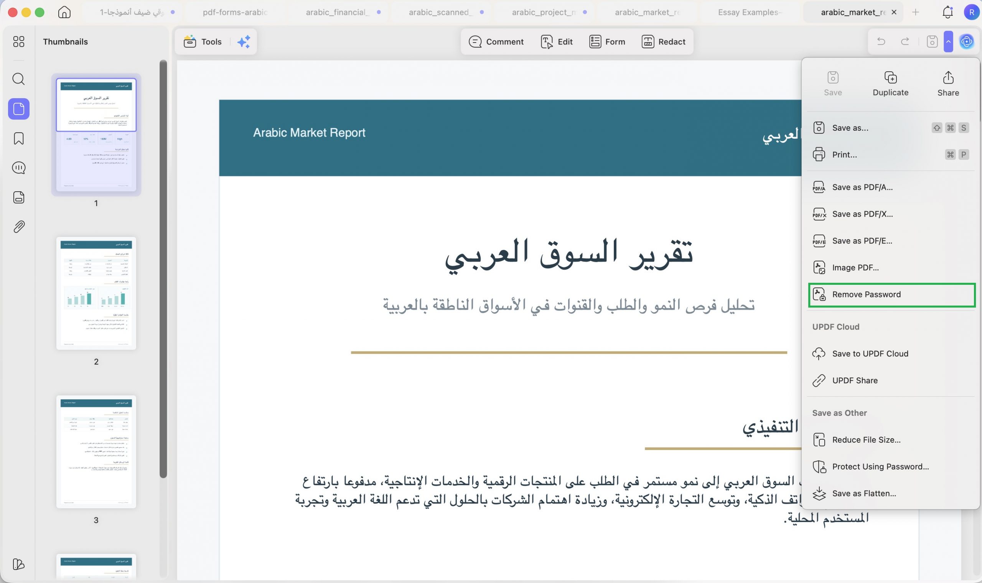982x583 pixels.
Task: Switch to arabic_financial_ tab
Action: [x=337, y=12]
